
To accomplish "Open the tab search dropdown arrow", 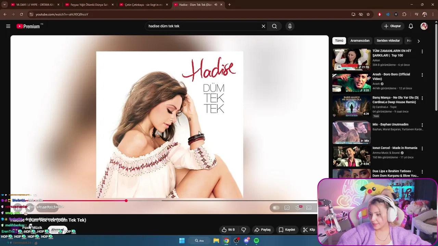I will (x=4, y=5).
